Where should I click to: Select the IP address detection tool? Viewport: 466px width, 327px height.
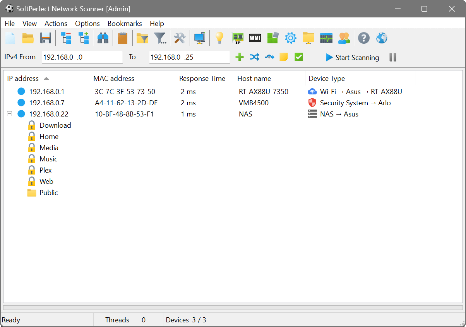pos(237,38)
